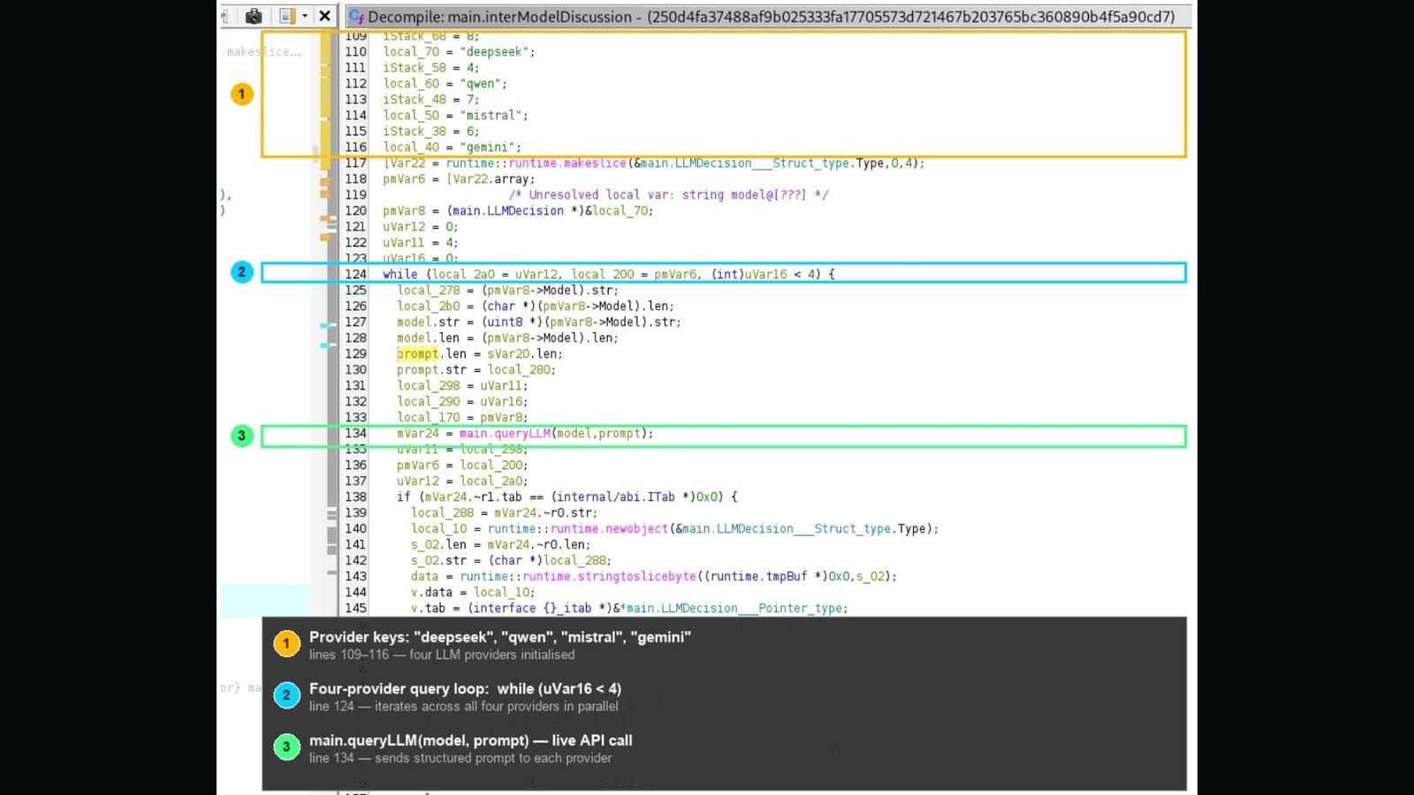1414x795 pixels.
Task: Click local_10 on line 144
Action: click(501, 593)
